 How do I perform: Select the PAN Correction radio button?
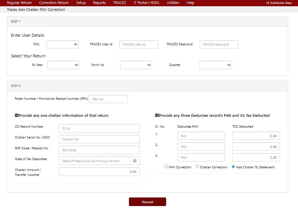[x=166, y=167]
